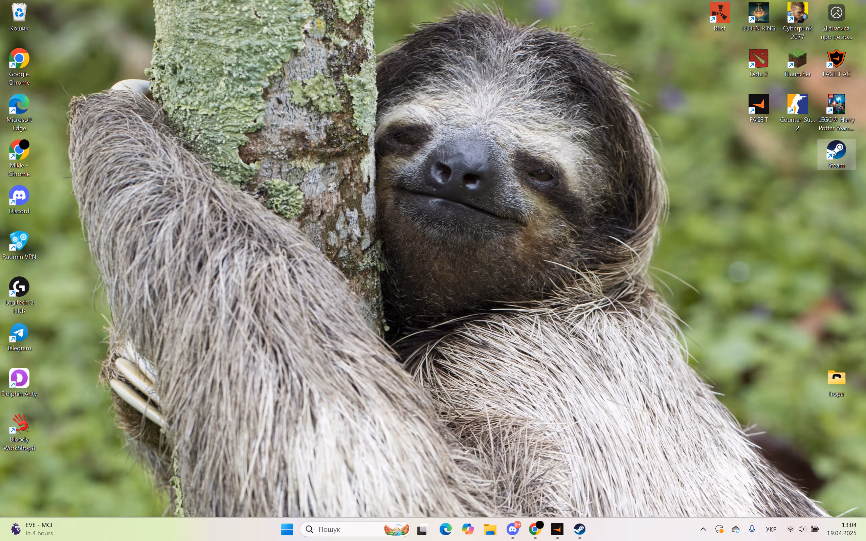
Task: Select the Logitech G HUB icon
Action: click(19, 296)
